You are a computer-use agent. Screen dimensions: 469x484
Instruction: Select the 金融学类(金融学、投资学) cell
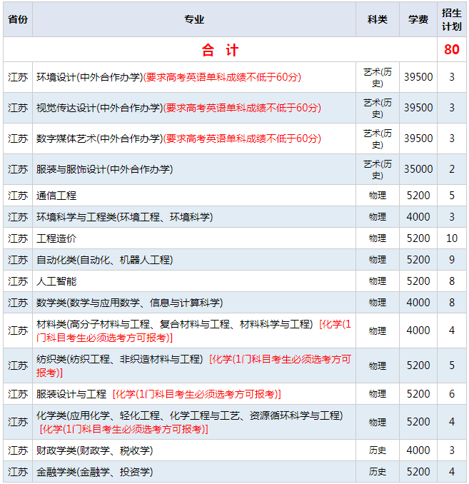[x=194, y=472]
